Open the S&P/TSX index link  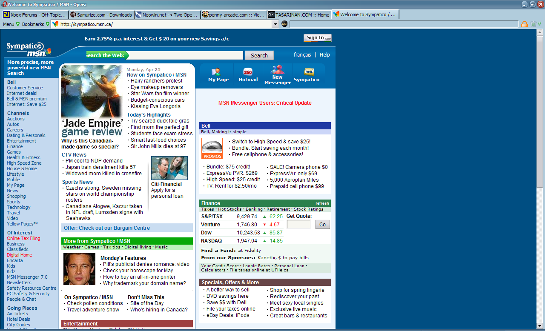212,217
